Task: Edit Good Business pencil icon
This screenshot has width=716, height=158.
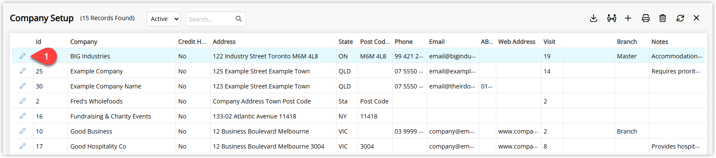Action: 22,131
